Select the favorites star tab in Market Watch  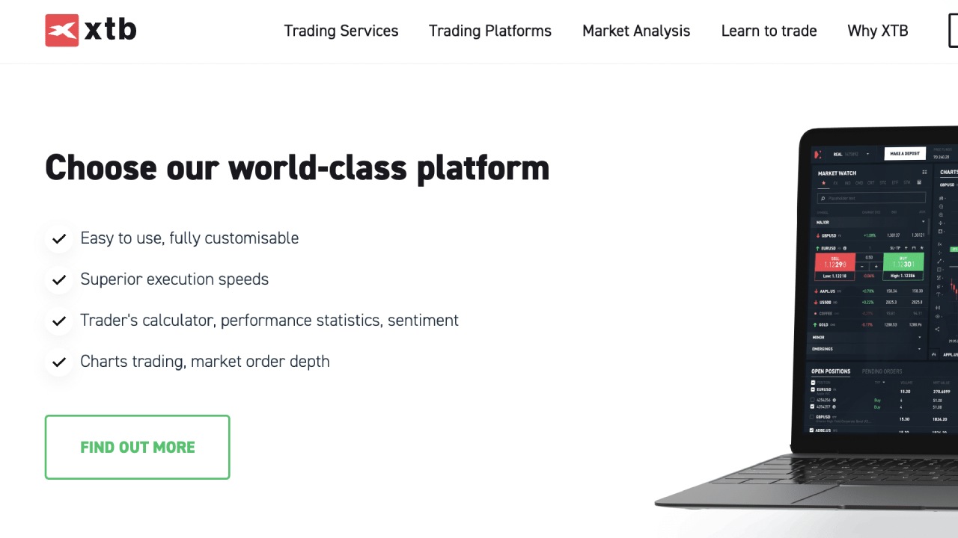click(x=824, y=183)
